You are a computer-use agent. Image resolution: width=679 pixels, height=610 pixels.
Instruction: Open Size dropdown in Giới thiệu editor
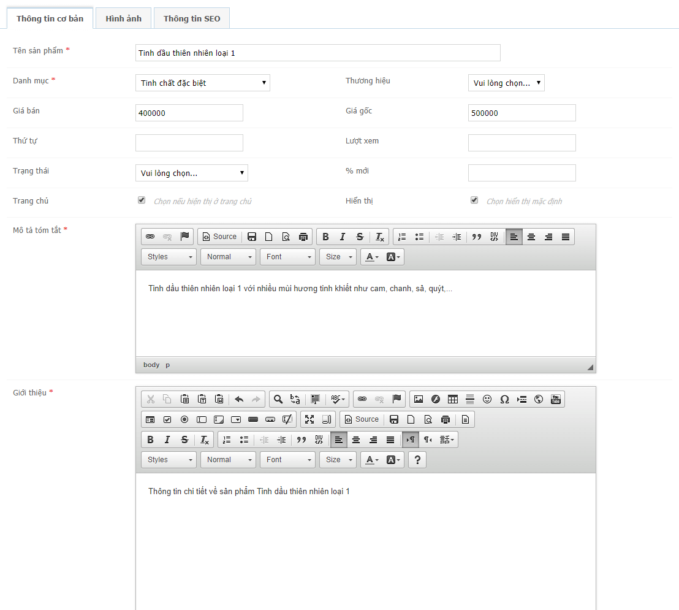click(x=338, y=460)
